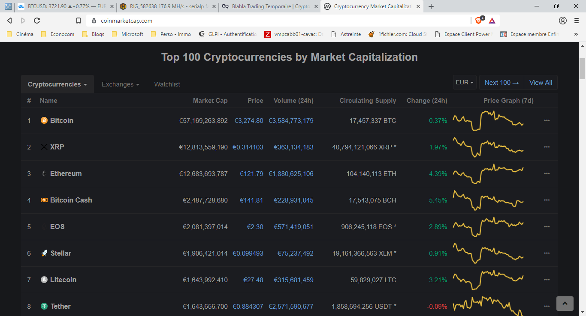Click the XRP 7-day price graph
Viewport: 586px width, 316px height.
[x=488, y=147]
